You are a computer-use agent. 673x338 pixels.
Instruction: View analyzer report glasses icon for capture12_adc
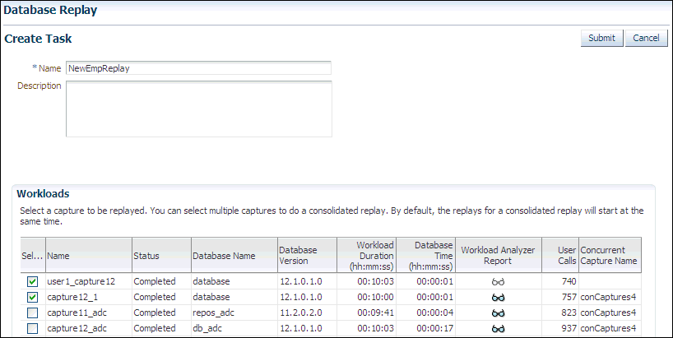(498, 328)
